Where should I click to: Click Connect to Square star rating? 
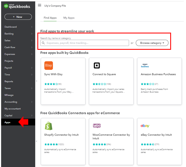[x=99, y=84]
